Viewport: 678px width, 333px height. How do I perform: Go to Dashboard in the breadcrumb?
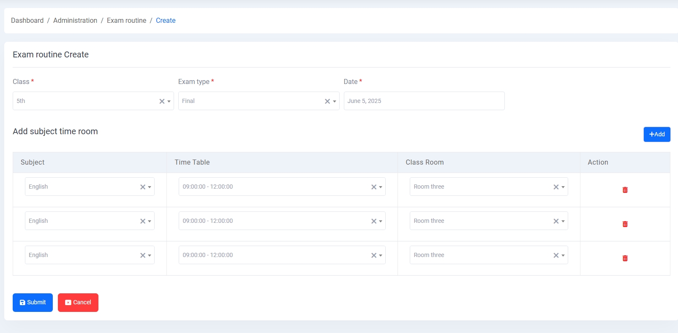(x=27, y=21)
